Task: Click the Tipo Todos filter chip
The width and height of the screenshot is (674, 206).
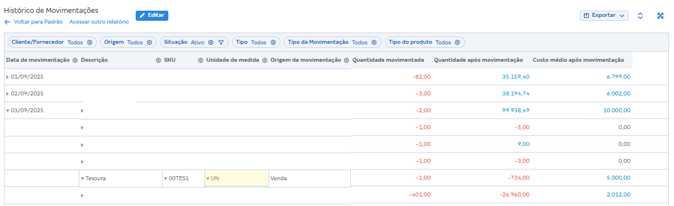Action: [256, 43]
